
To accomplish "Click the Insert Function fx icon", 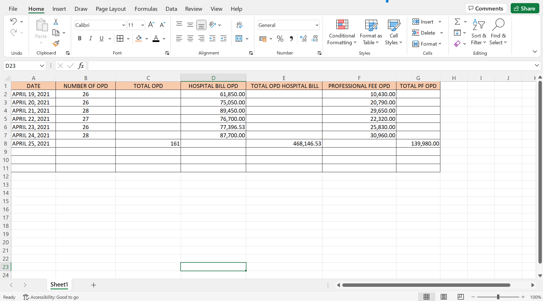I will tap(81, 66).
